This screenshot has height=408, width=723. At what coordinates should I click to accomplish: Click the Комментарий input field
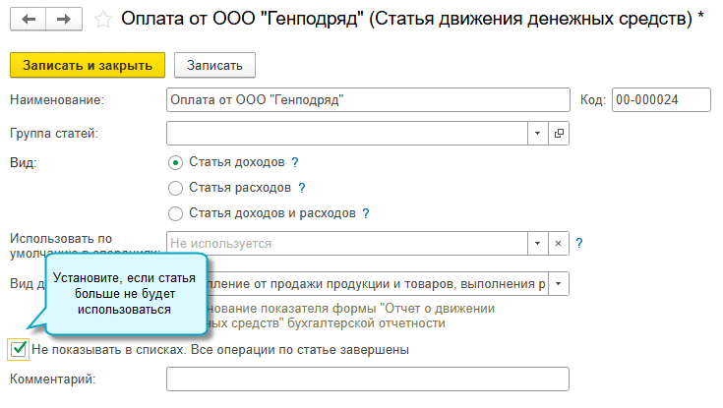pyautogui.click(x=368, y=379)
